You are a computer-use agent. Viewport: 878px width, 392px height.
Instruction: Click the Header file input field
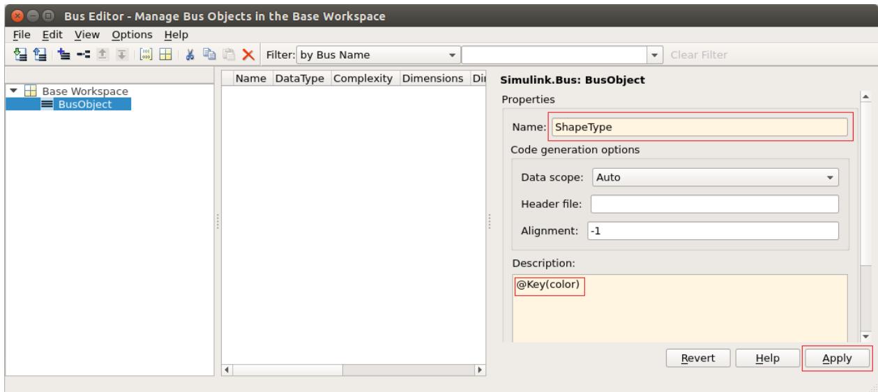pos(715,204)
